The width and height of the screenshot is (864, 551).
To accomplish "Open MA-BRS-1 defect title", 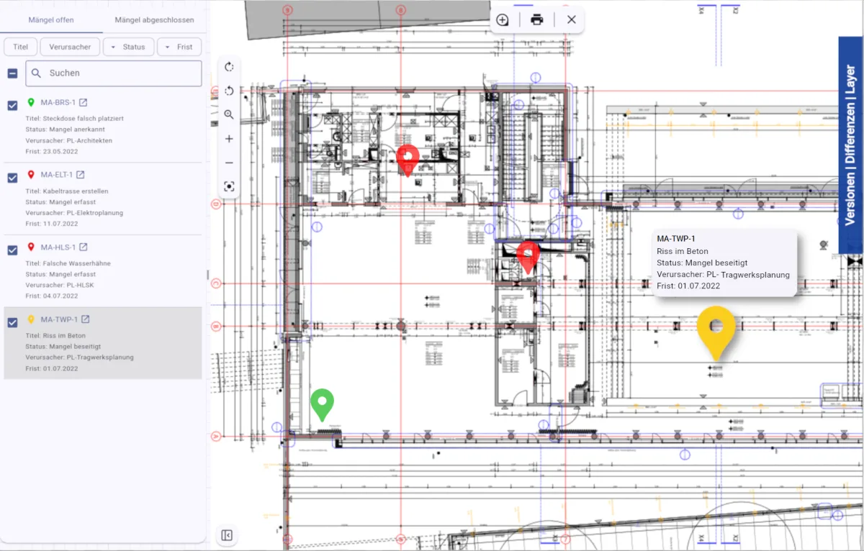I will pyautogui.click(x=58, y=103).
